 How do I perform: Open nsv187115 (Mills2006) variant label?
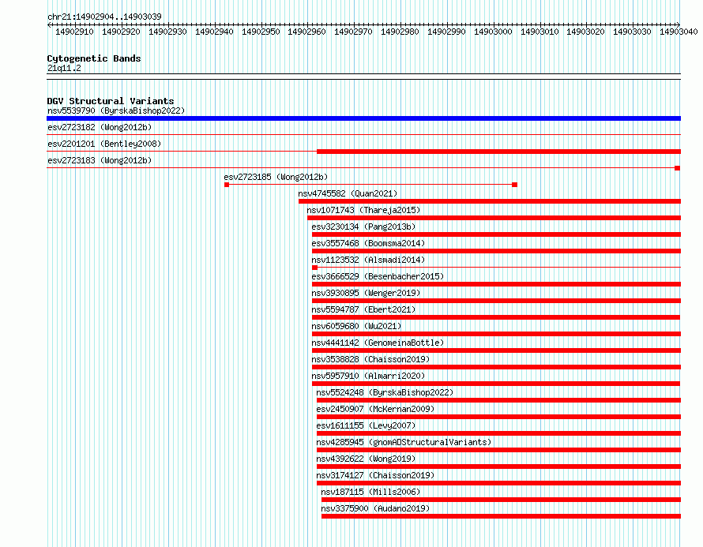pyautogui.click(x=370, y=492)
